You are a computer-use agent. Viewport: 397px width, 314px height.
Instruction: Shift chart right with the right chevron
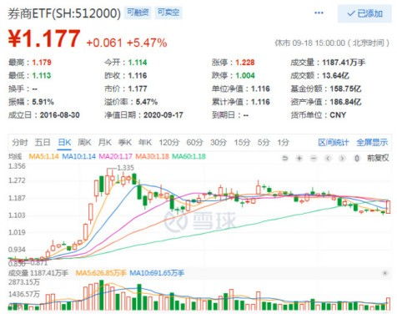coord(343,159)
